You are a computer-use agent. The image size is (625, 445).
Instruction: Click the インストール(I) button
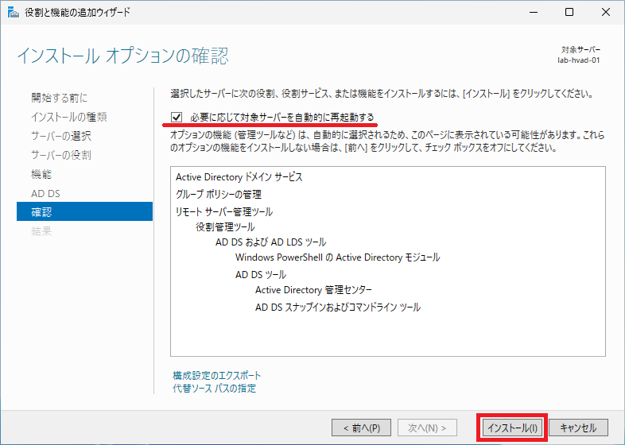(x=512, y=428)
